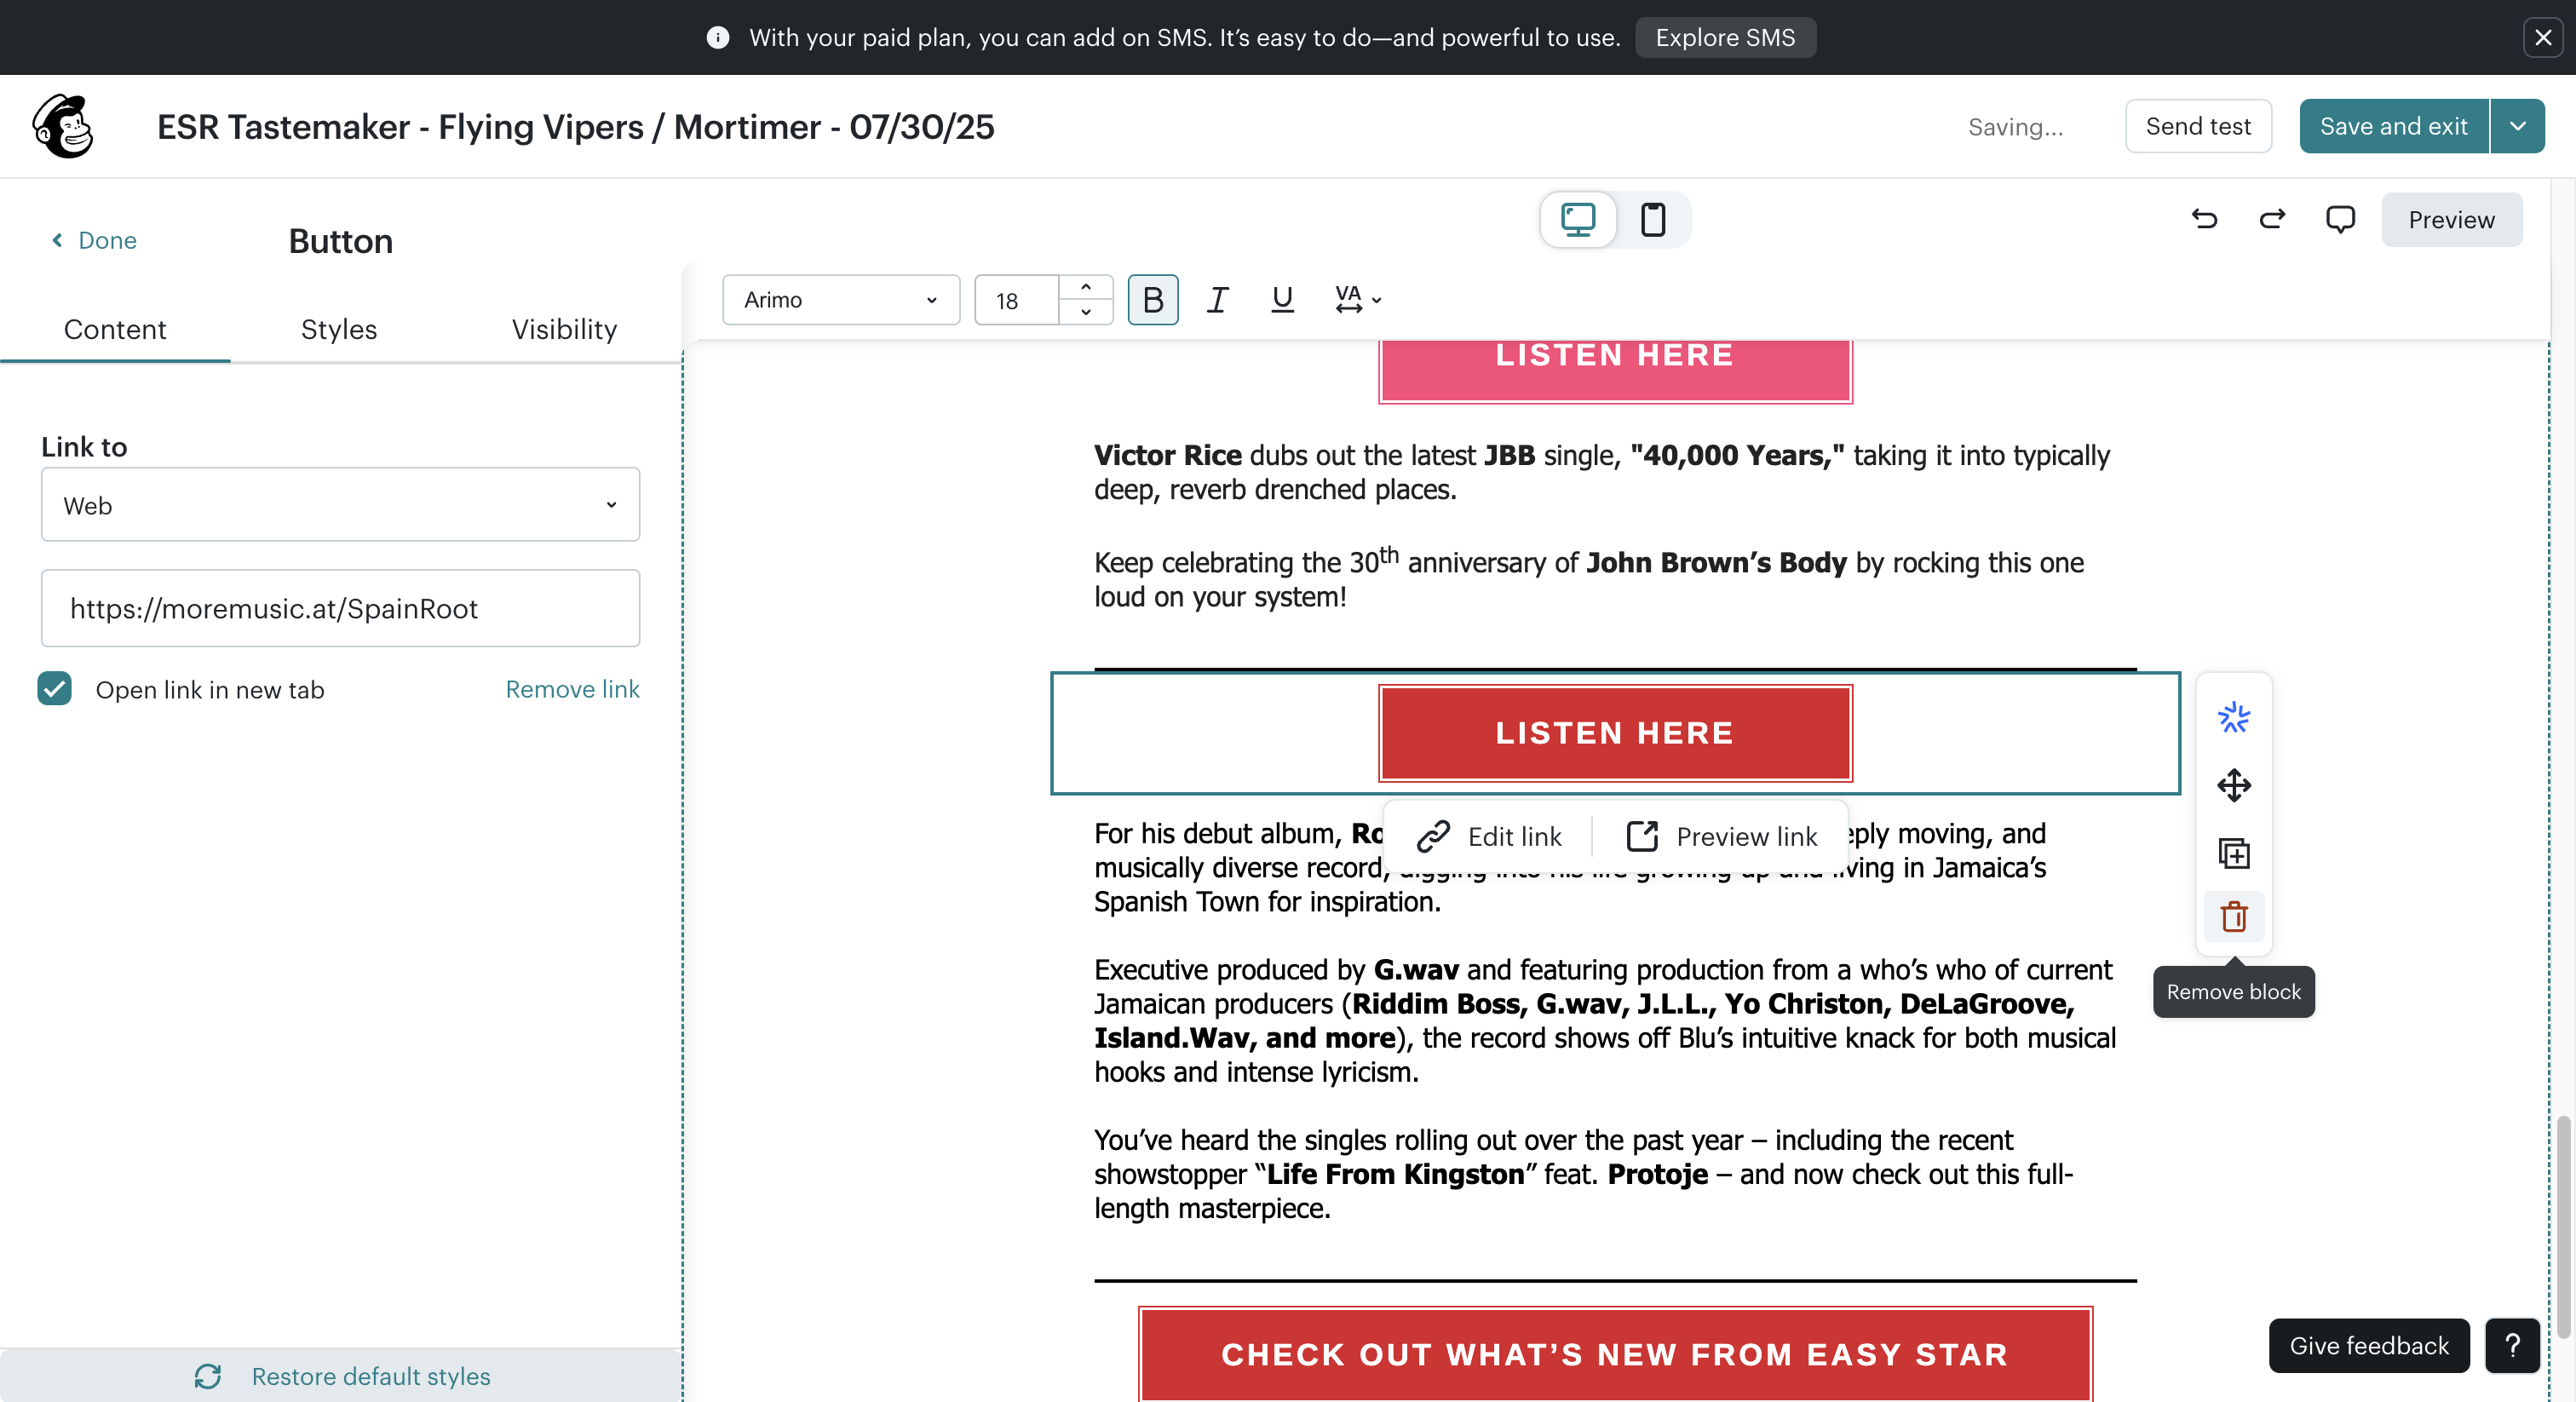This screenshot has width=2576, height=1402.
Task: Toggle italic formatting
Action: point(1217,300)
